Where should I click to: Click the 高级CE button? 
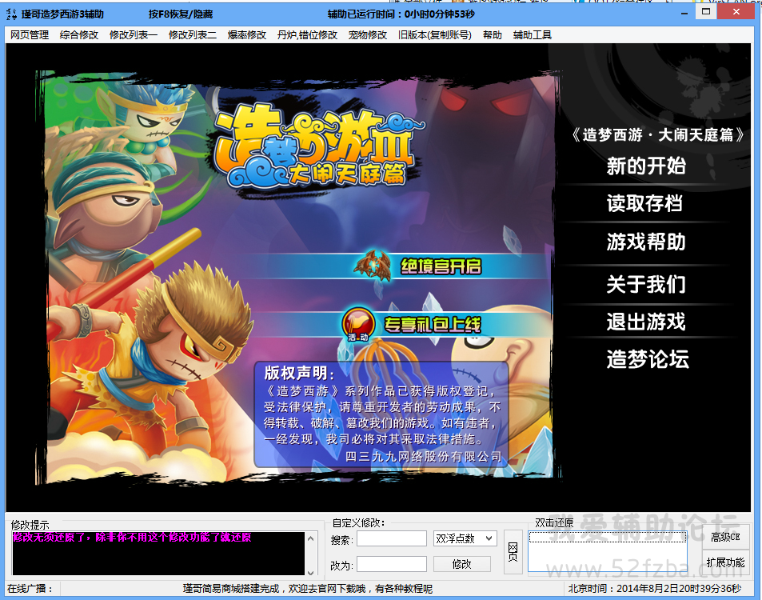725,538
